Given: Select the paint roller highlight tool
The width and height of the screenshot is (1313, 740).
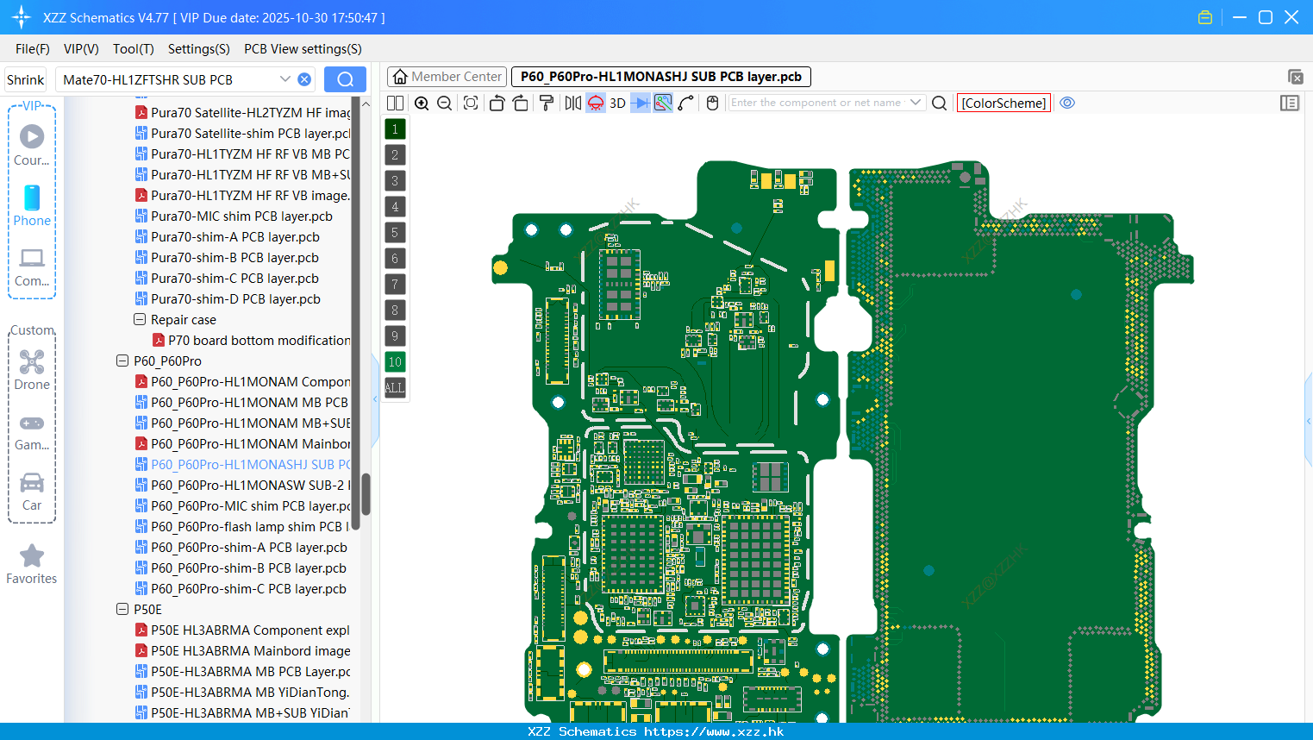Looking at the screenshot, I should pyautogui.click(x=546, y=103).
